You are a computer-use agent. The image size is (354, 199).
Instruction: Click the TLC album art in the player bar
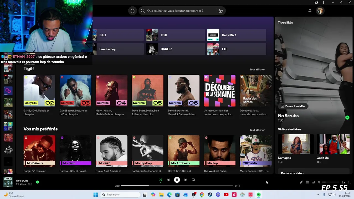[8, 182]
